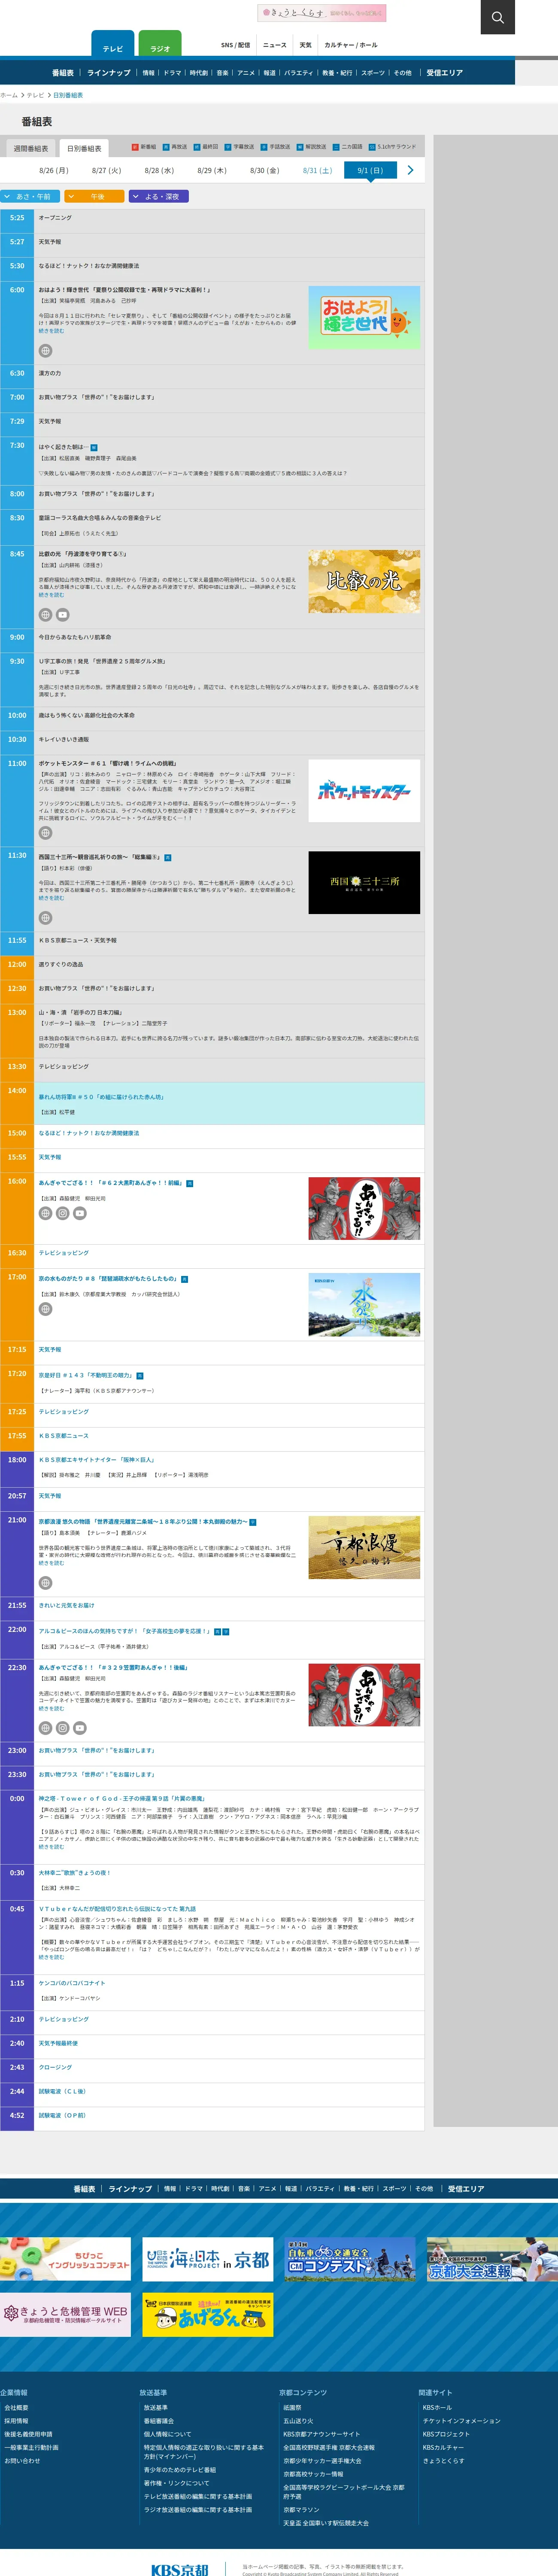Select the 8/28 (水) date tab
Screen dimensions: 558x2576
point(159,171)
